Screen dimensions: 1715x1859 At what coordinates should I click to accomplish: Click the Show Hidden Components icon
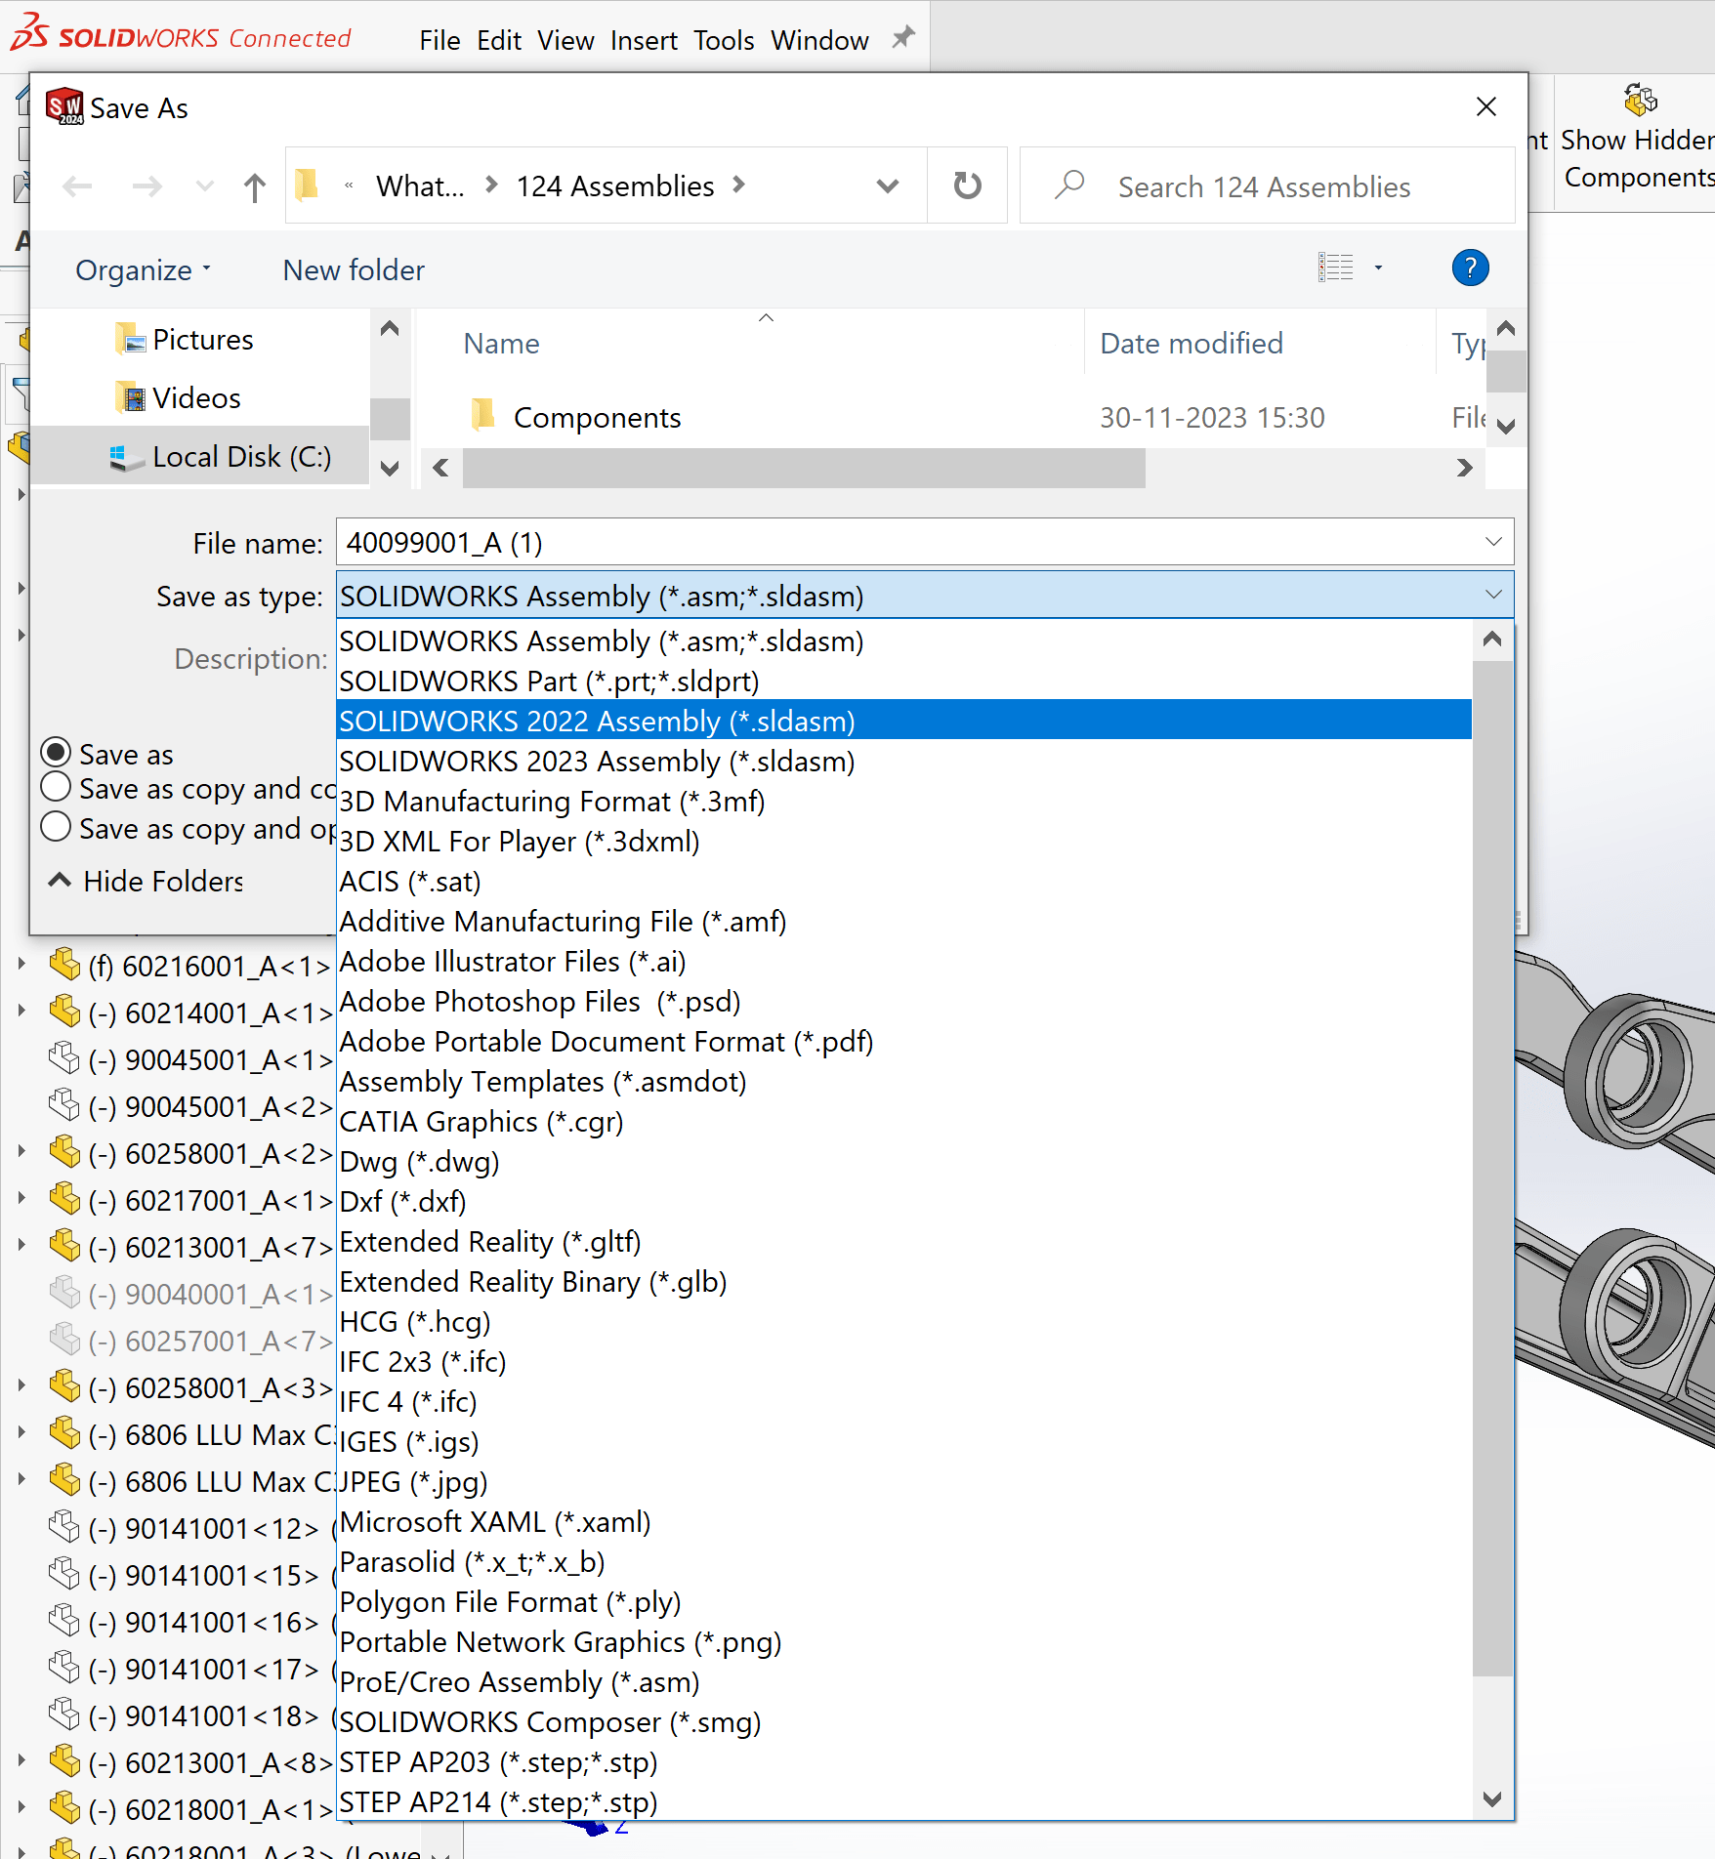click(1641, 100)
